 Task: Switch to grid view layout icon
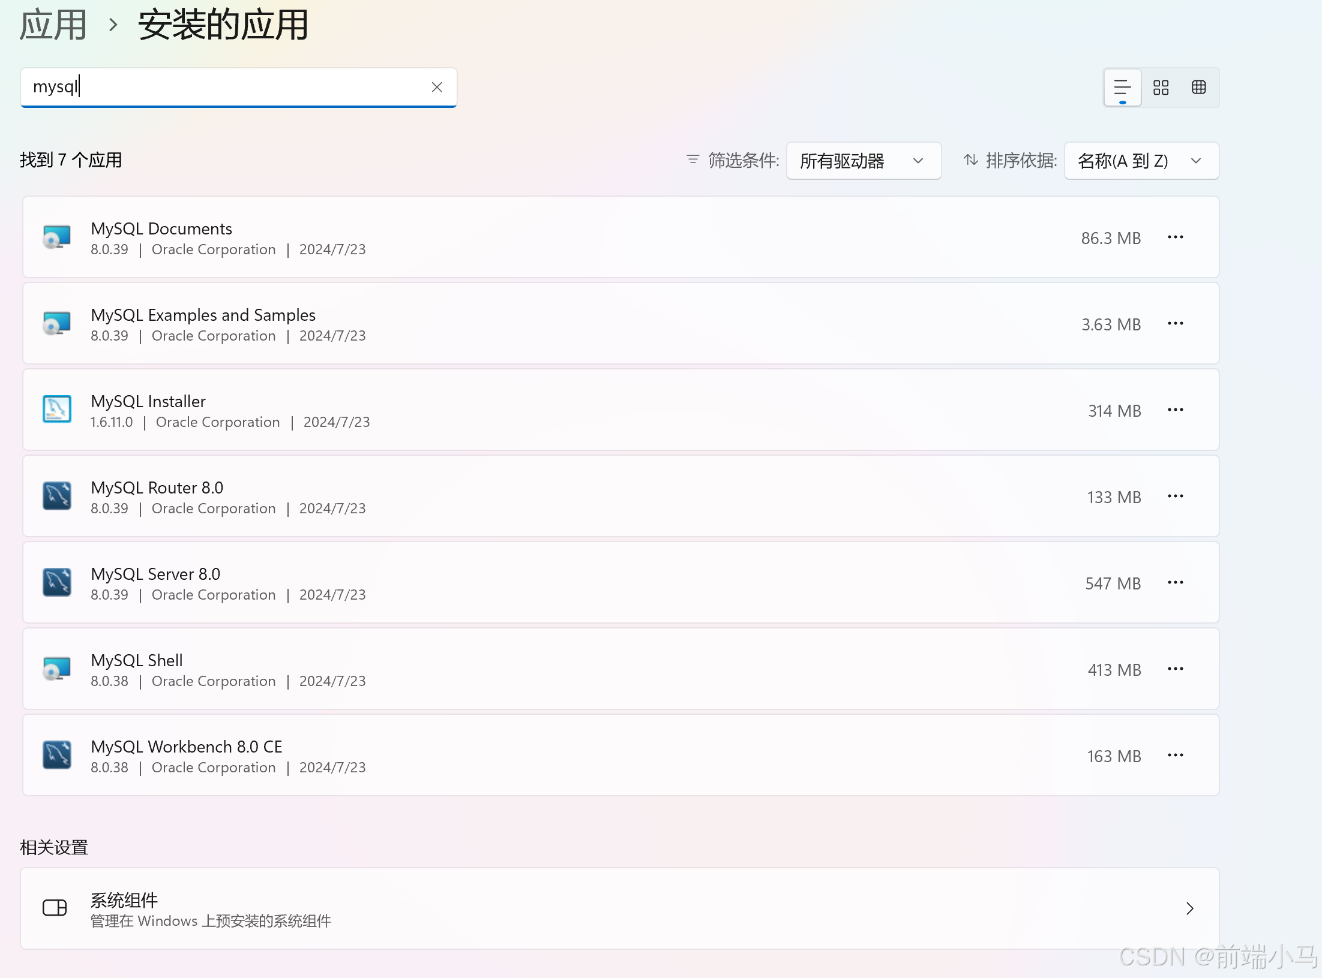pyautogui.click(x=1161, y=88)
